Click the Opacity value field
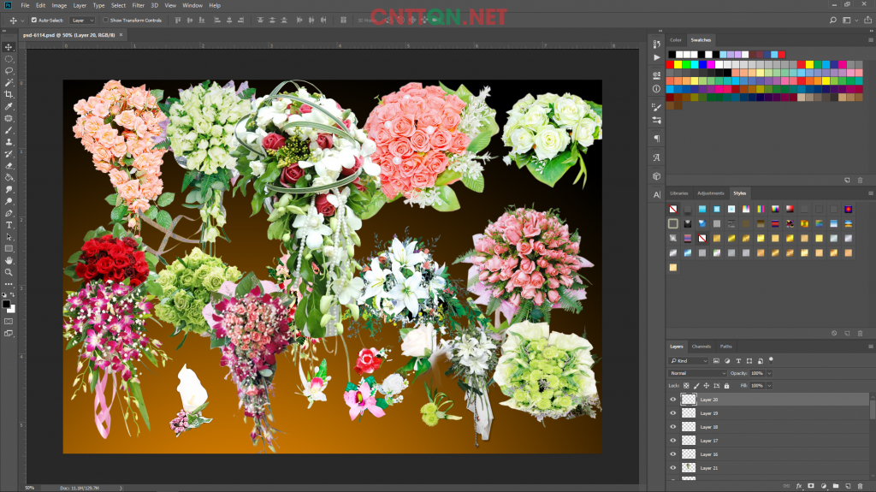This screenshot has width=876, height=492. pyautogui.click(x=757, y=373)
